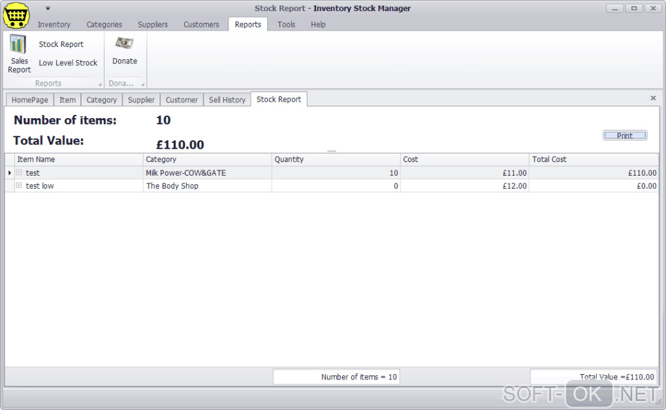Switch to the Suppliers ribbon tab
666x410 pixels.
click(153, 25)
